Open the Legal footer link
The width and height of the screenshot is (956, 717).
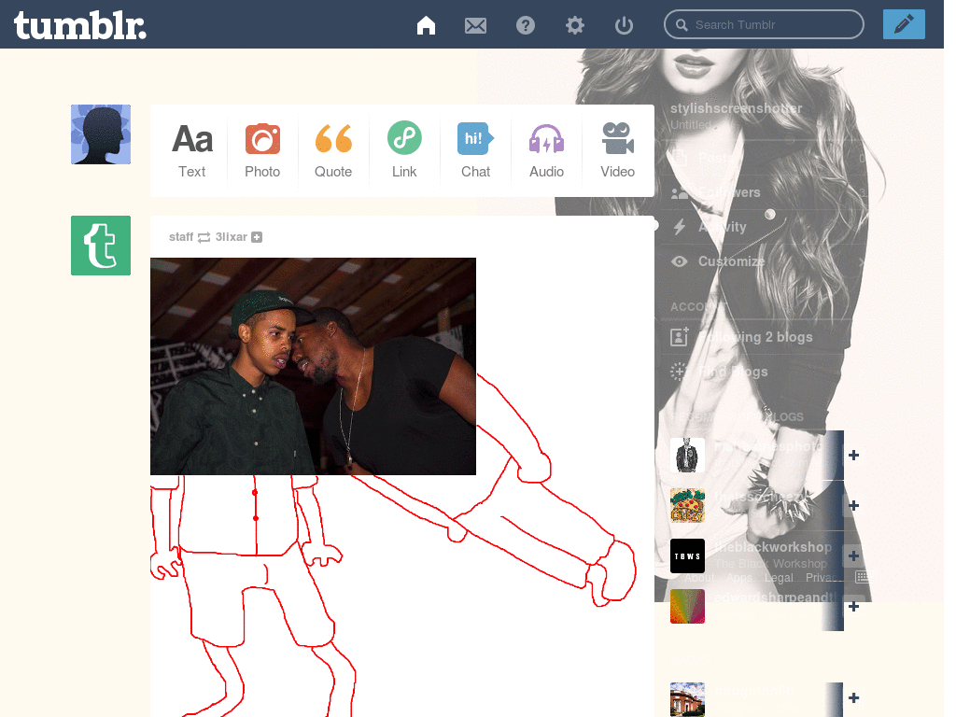(779, 577)
